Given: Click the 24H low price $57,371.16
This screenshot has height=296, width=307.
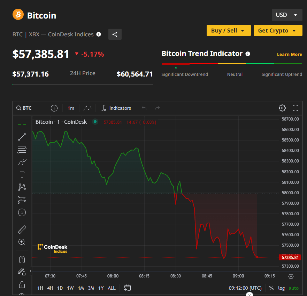Looking at the screenshot, I should (x=31, y=74).
